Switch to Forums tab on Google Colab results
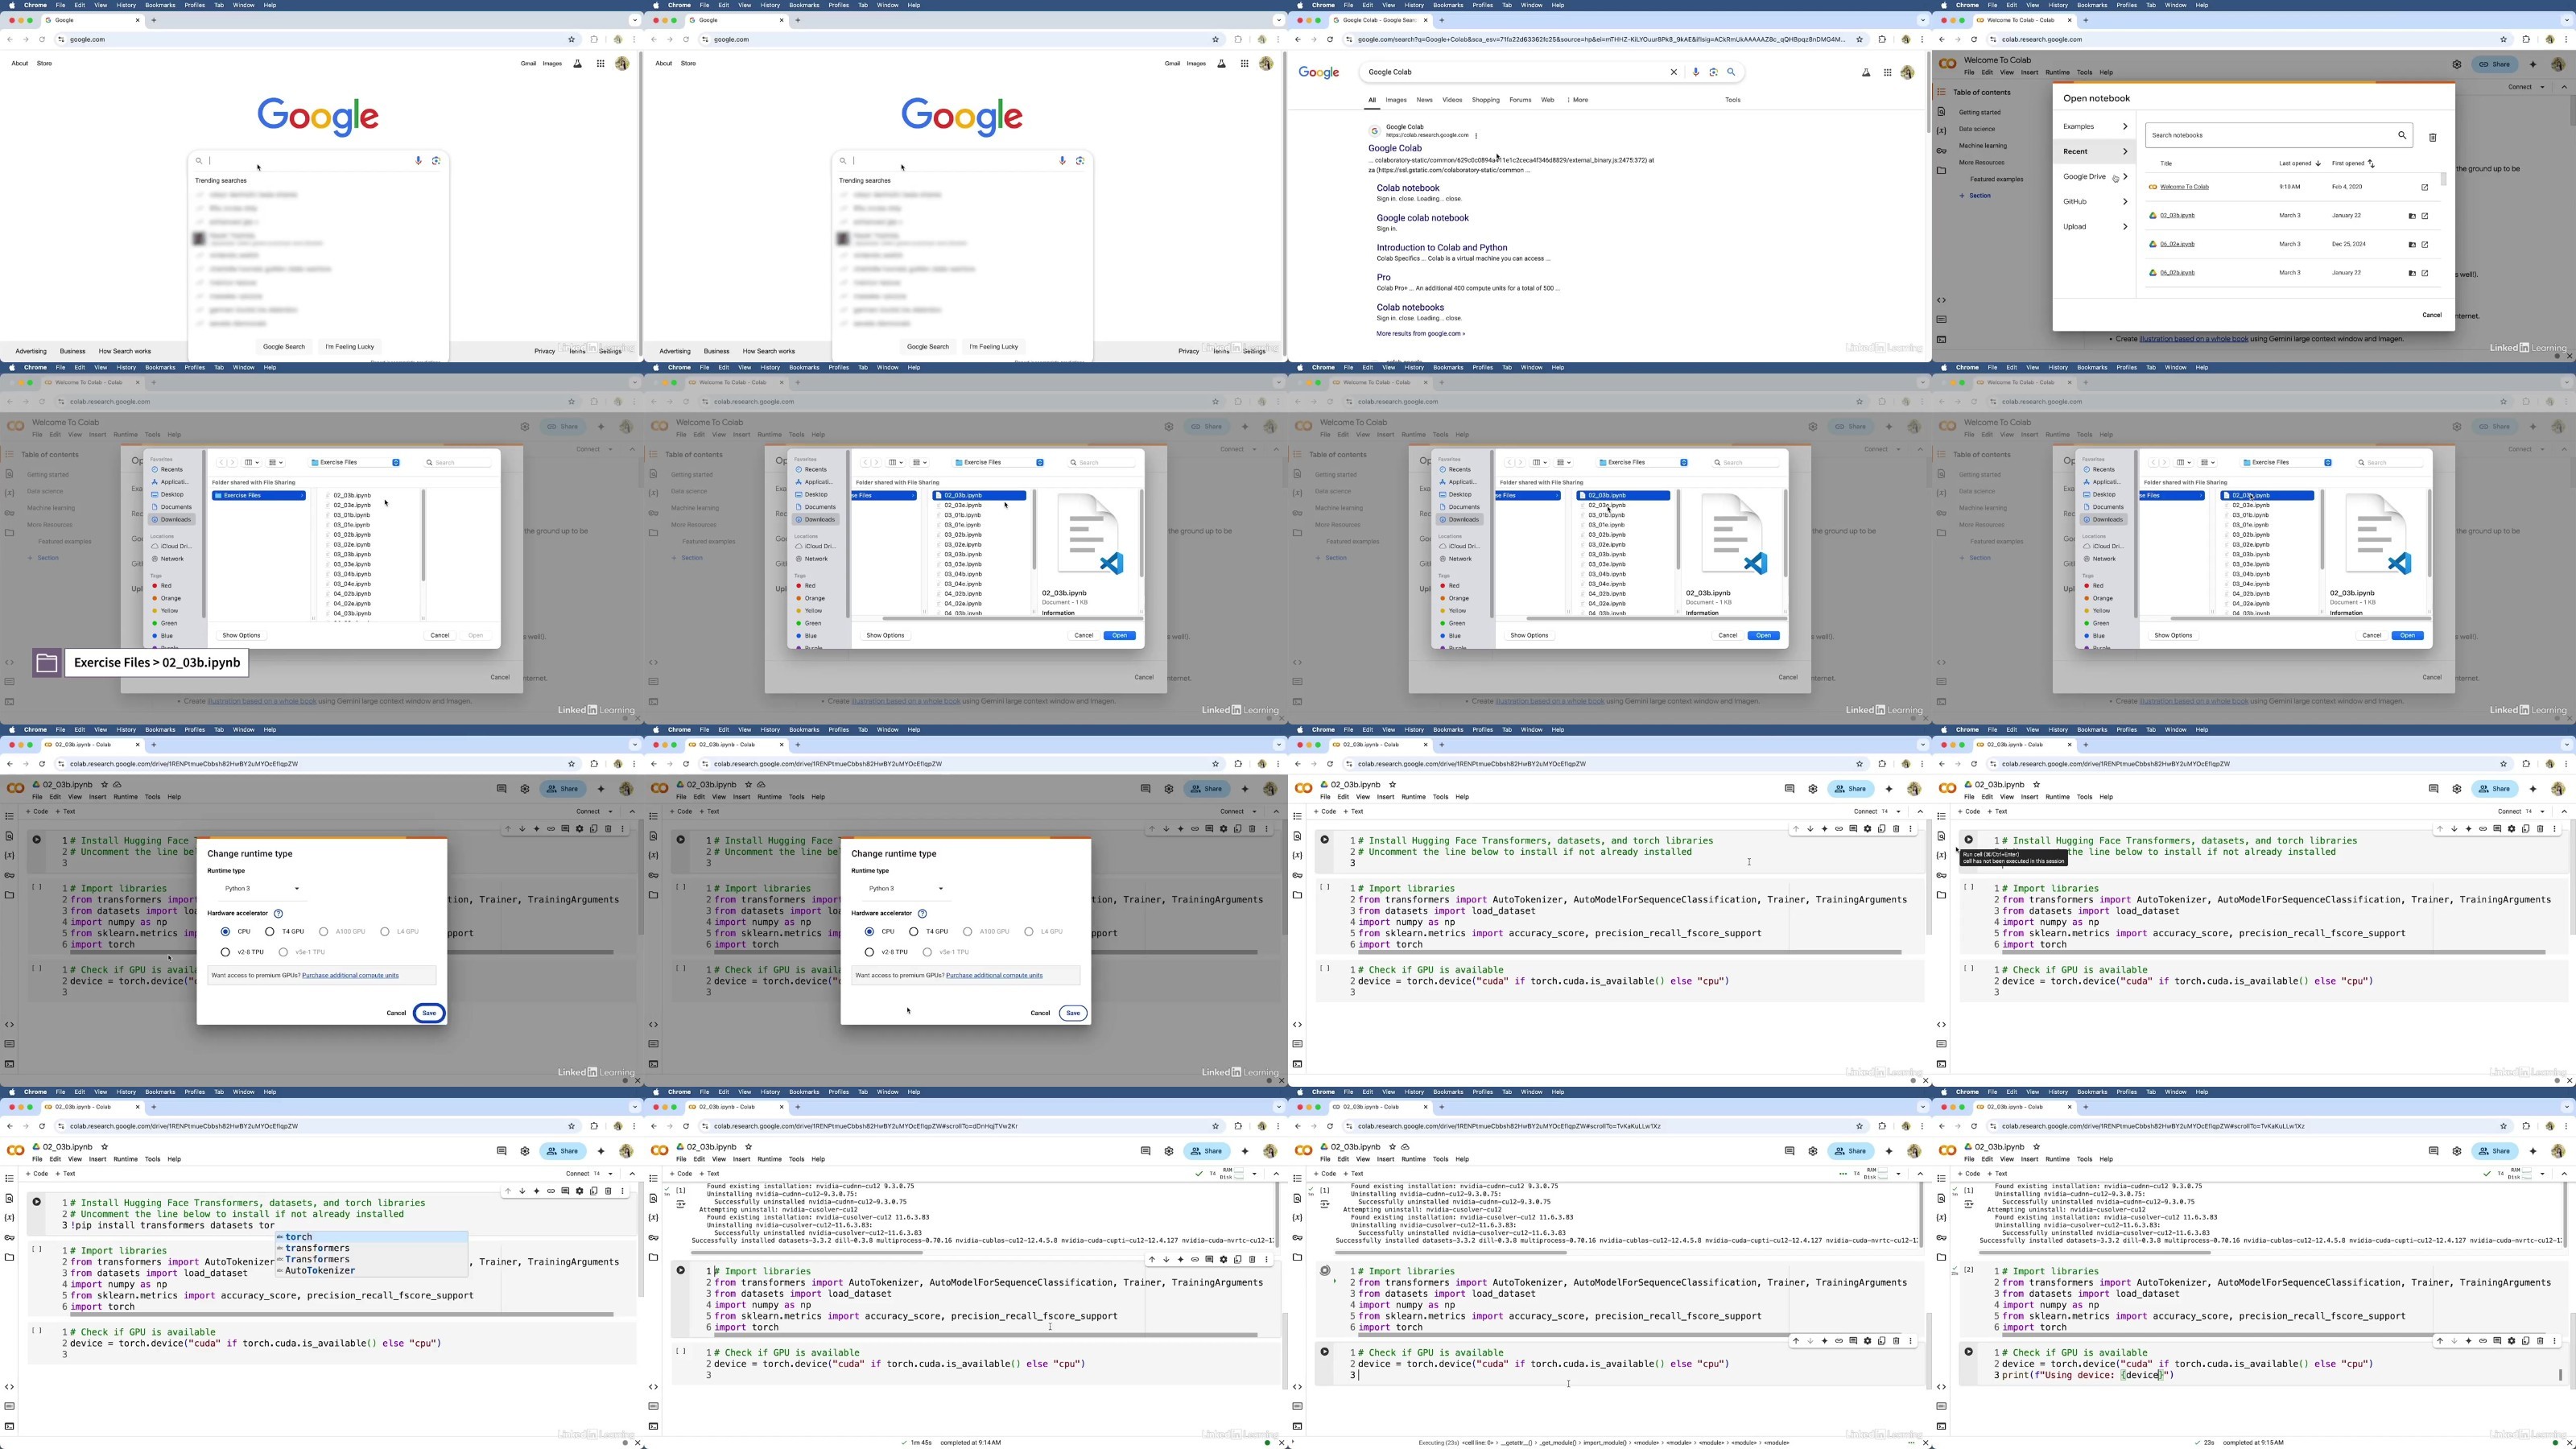The image size is (2576, 1449). pos(1520,100)
